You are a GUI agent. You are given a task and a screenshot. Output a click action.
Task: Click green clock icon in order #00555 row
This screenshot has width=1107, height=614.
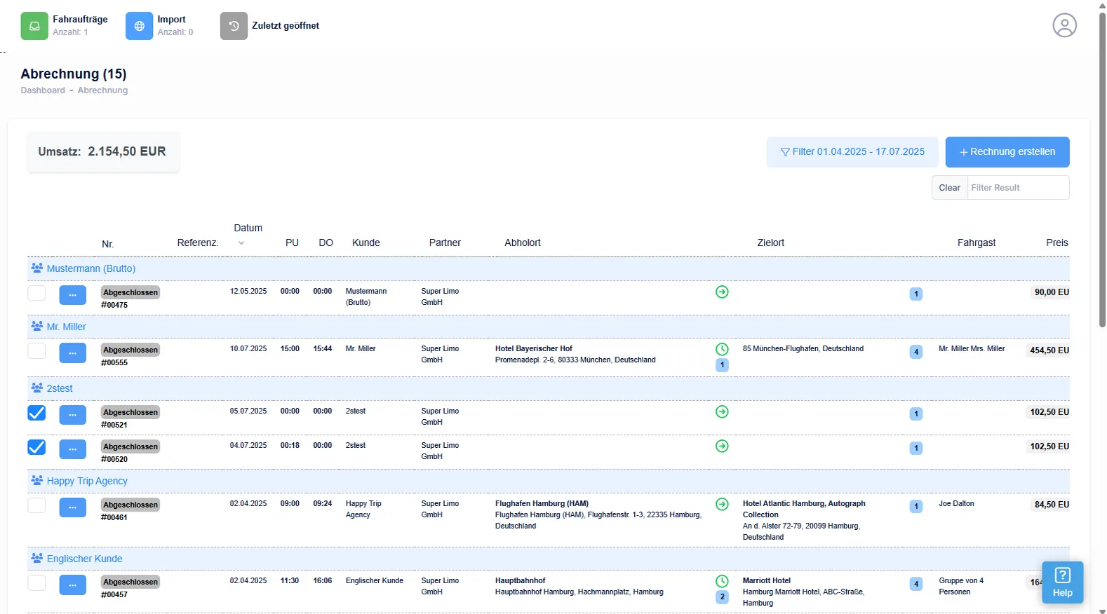[722, 349]
